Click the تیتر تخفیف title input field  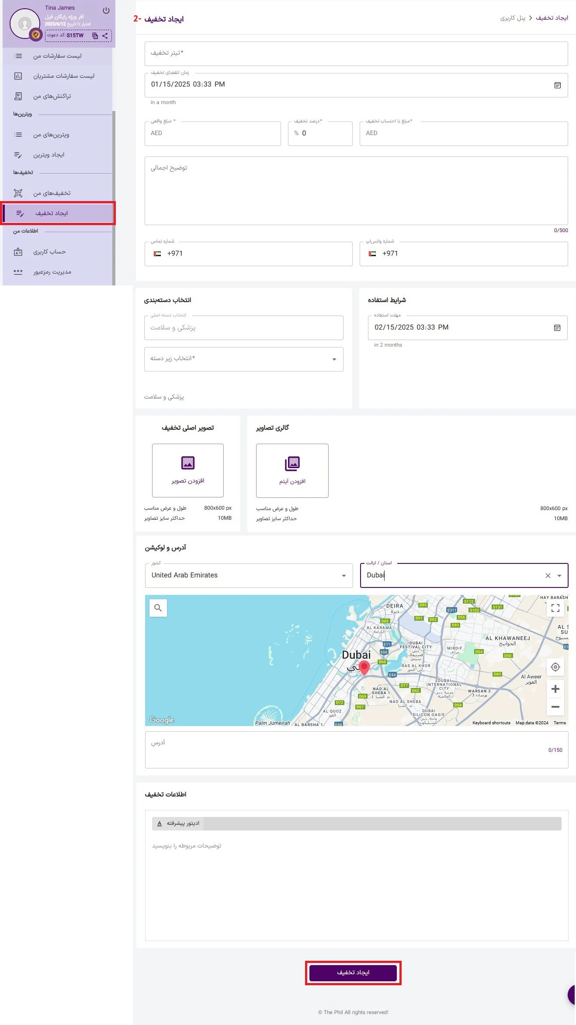(356, 53)
